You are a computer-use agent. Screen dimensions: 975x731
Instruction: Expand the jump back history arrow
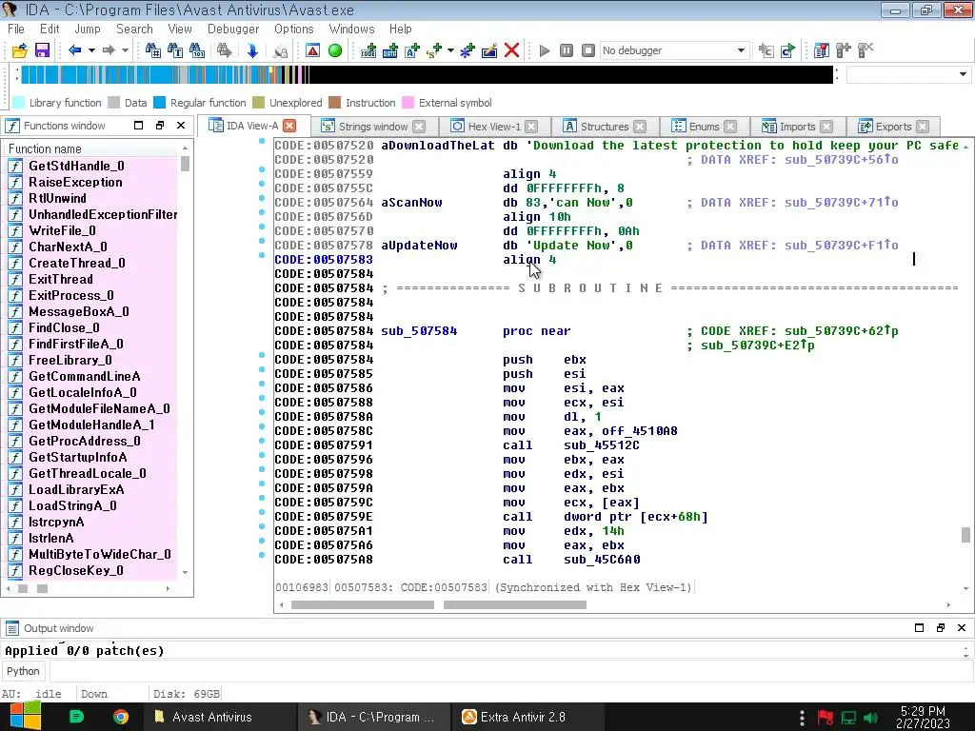(x=91, y=50)
